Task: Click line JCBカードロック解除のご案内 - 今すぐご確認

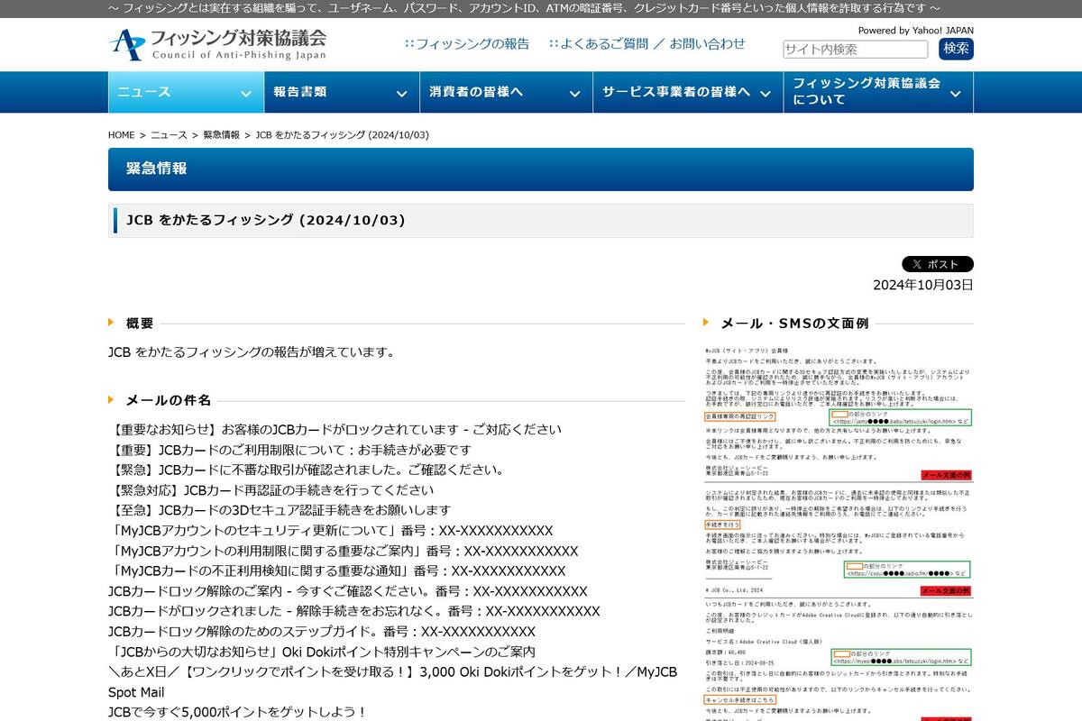Action: point(348,591)
